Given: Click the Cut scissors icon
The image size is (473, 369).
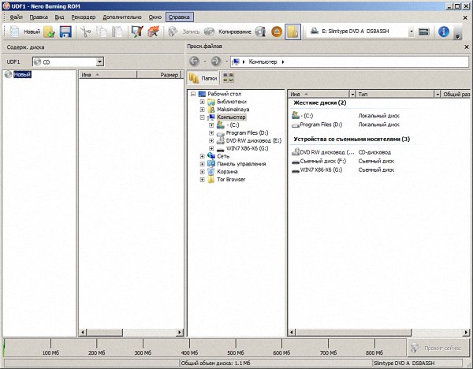Looking at the screenshot, I should click(86, 32).
